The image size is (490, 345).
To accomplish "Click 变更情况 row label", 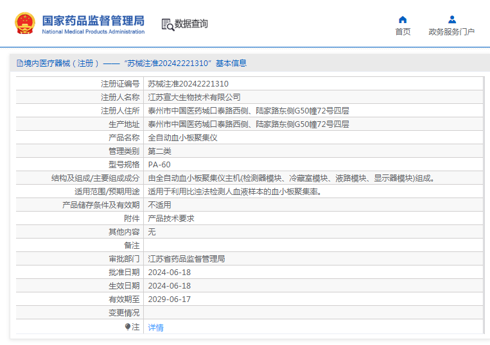I will point(124,313).
